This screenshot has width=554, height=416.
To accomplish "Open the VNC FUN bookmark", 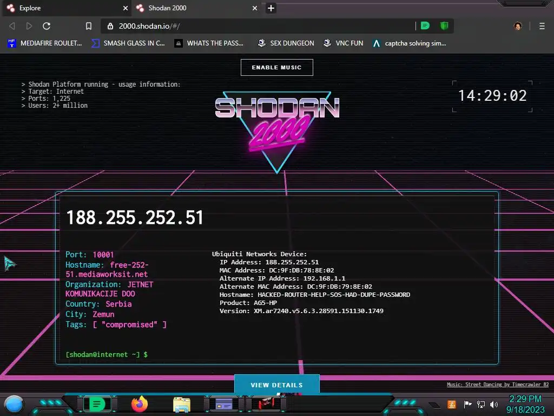I will click(x=344, y=43).
